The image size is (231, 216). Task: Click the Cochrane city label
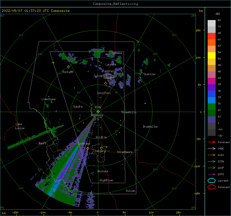click(84, 144)
